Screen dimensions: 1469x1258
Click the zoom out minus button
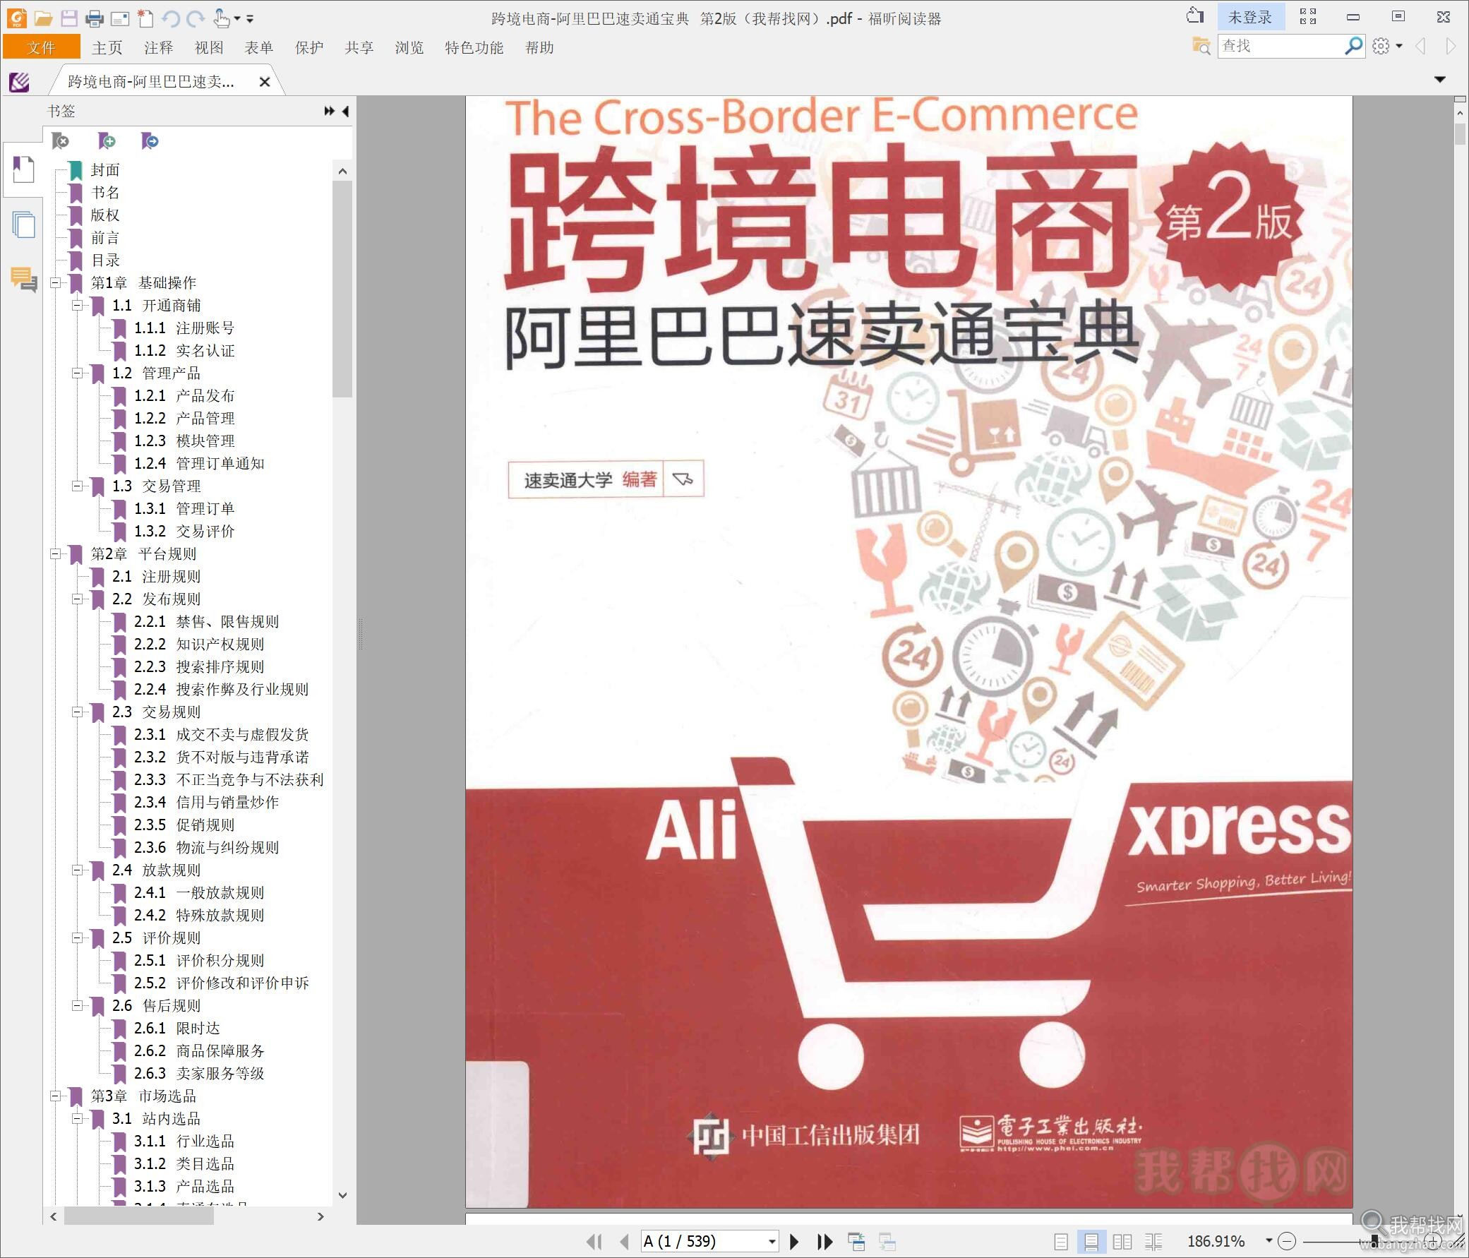[x=1287, y=1241]
